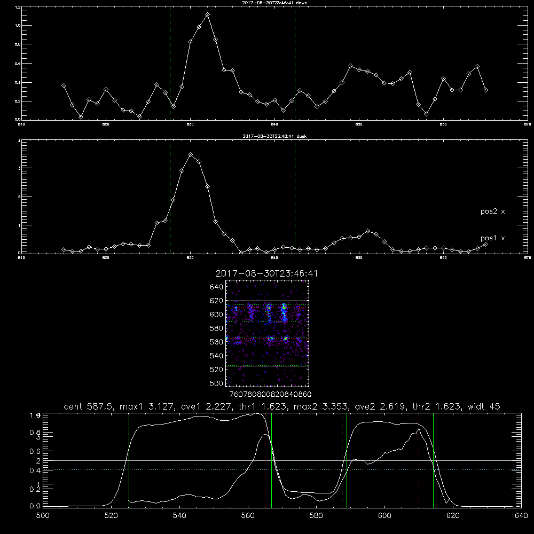The width and height of the screenshot is (534, 534).
Task: Click the solid horizontal threshold line in the bottom plot
Action: (282, 460)
